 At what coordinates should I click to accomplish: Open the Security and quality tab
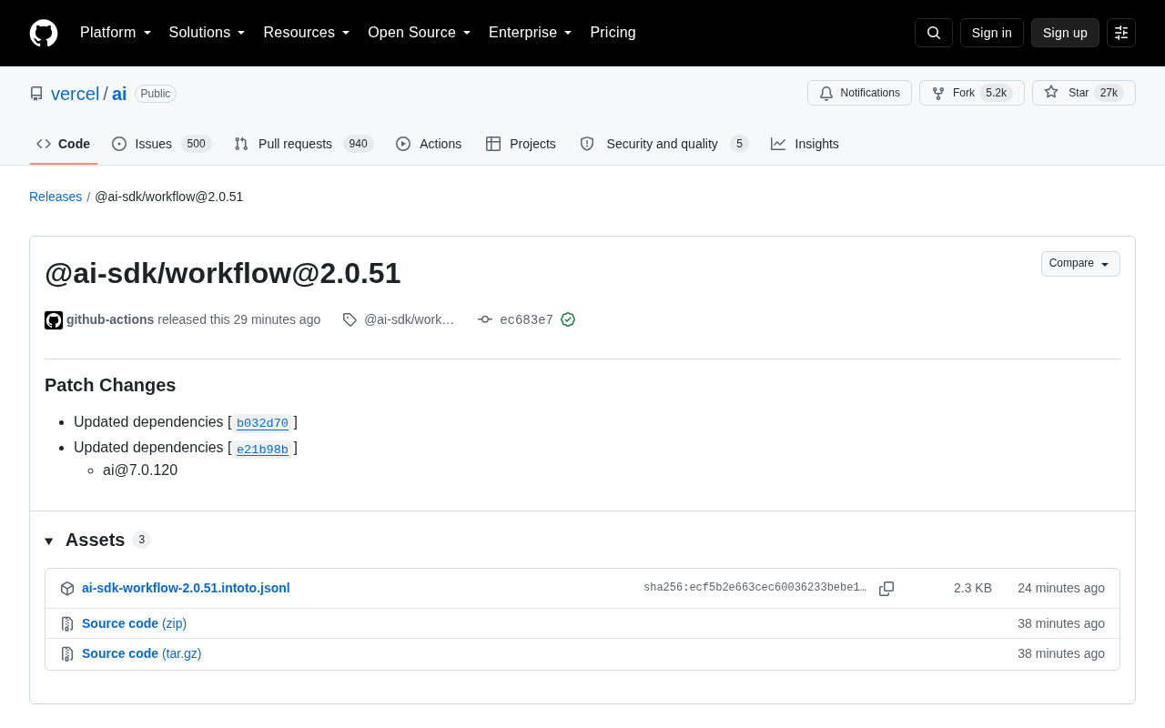[664, 144]
